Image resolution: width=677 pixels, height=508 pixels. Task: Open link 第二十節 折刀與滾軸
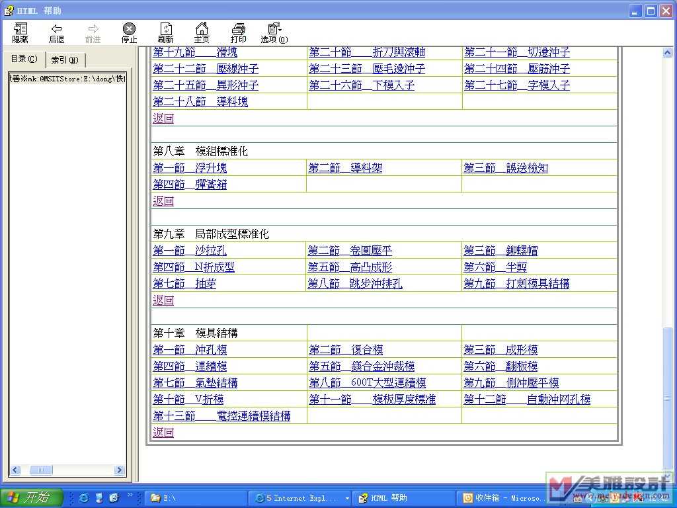point(367,52)
